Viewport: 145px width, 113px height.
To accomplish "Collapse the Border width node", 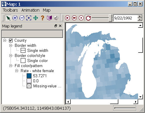I will [x=11, y=45].
